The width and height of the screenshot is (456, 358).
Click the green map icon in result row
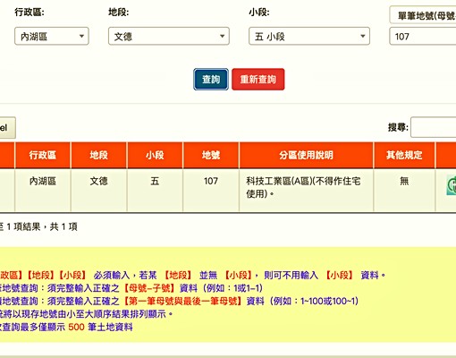[452, 185]
